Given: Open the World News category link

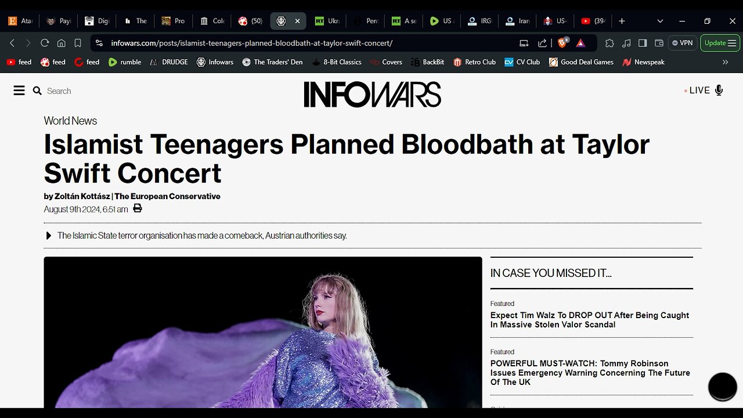Looking at the screenshot, I should [70, 121].
